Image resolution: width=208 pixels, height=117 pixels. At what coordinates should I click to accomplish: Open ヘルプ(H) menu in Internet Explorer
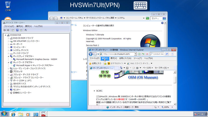tap(148, 58)
